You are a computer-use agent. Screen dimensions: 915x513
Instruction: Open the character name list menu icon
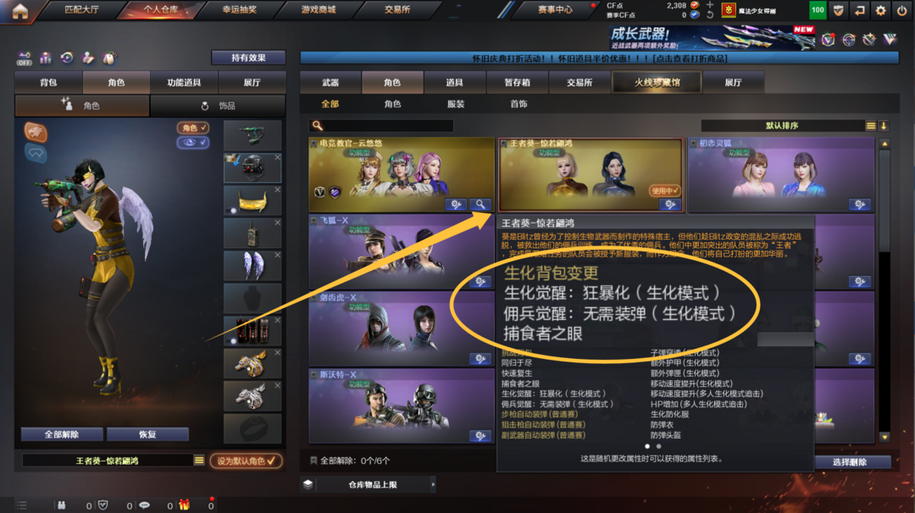tap(199, 461)
